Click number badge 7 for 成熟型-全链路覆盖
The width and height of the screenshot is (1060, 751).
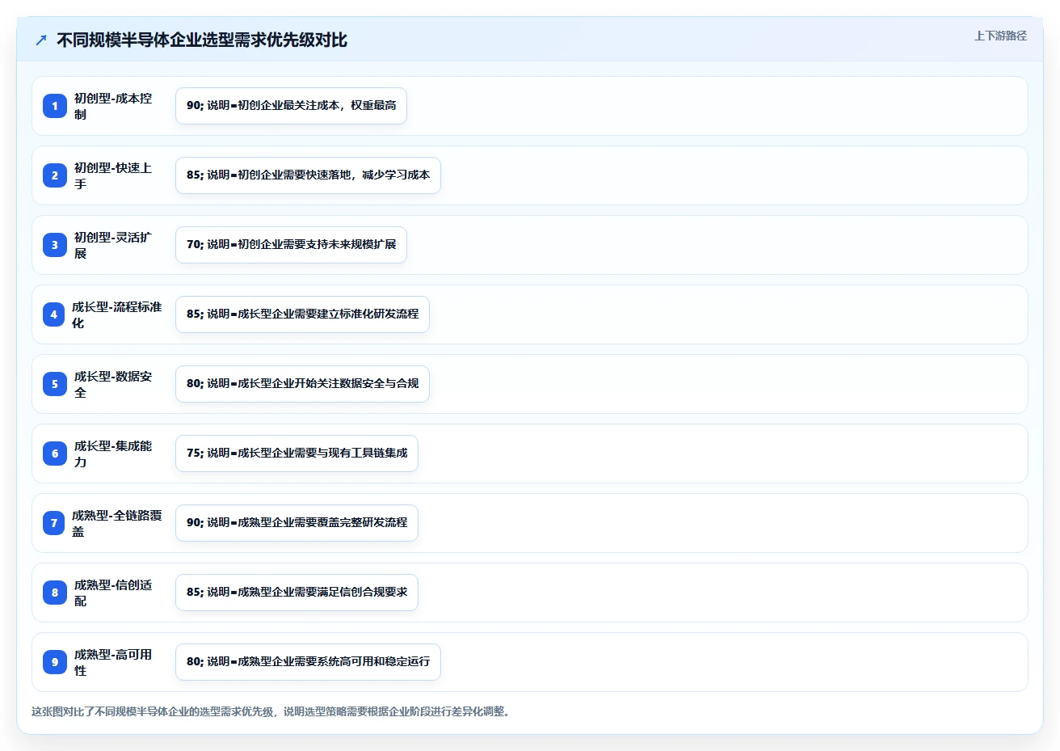tap(54, 523)
